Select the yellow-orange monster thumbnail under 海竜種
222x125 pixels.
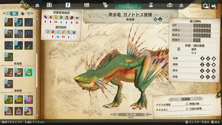click(19, 99)
